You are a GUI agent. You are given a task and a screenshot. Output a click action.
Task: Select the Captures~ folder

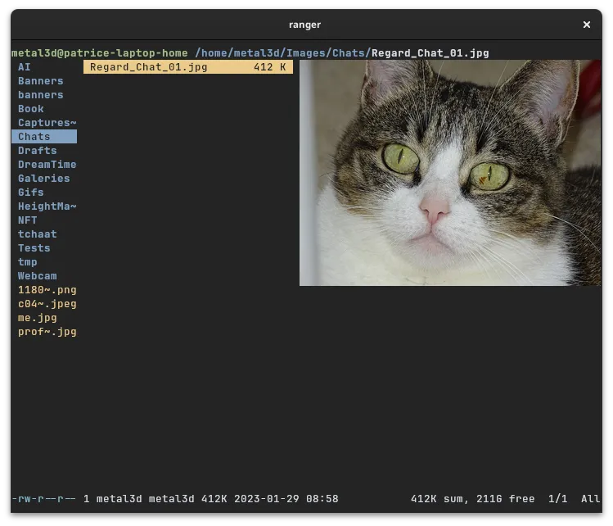[x=47, y=123]
